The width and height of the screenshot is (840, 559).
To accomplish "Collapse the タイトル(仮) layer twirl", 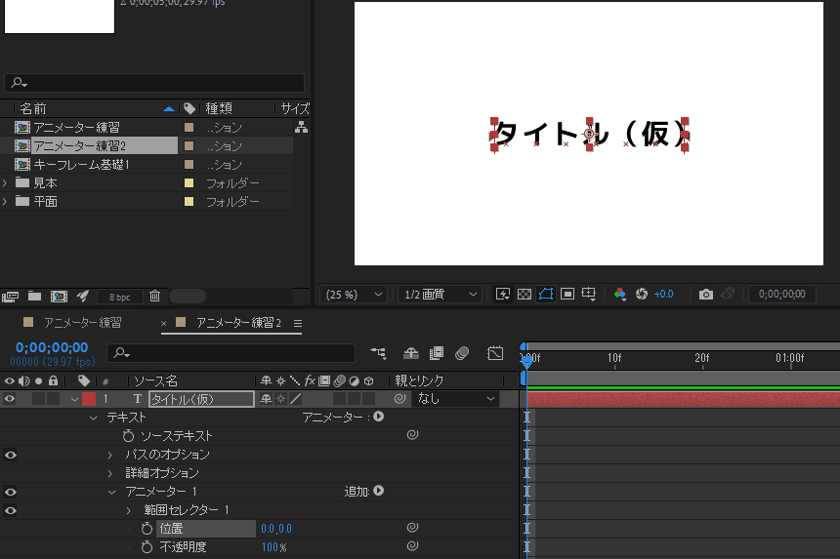I will [x=74, y=400].
